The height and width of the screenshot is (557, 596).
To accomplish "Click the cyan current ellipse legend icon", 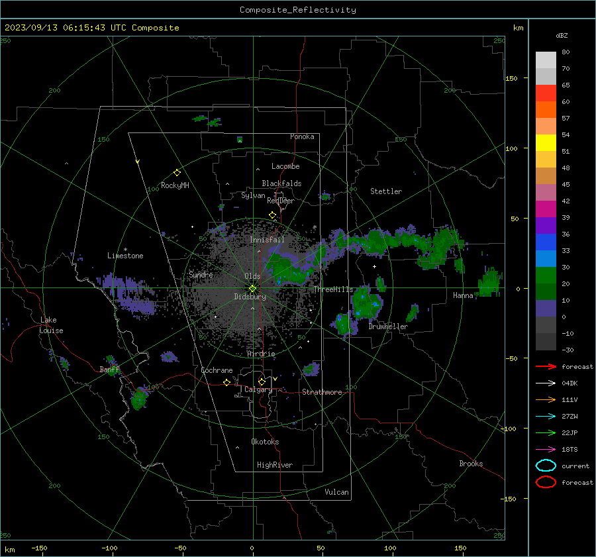I will point(546,466).
